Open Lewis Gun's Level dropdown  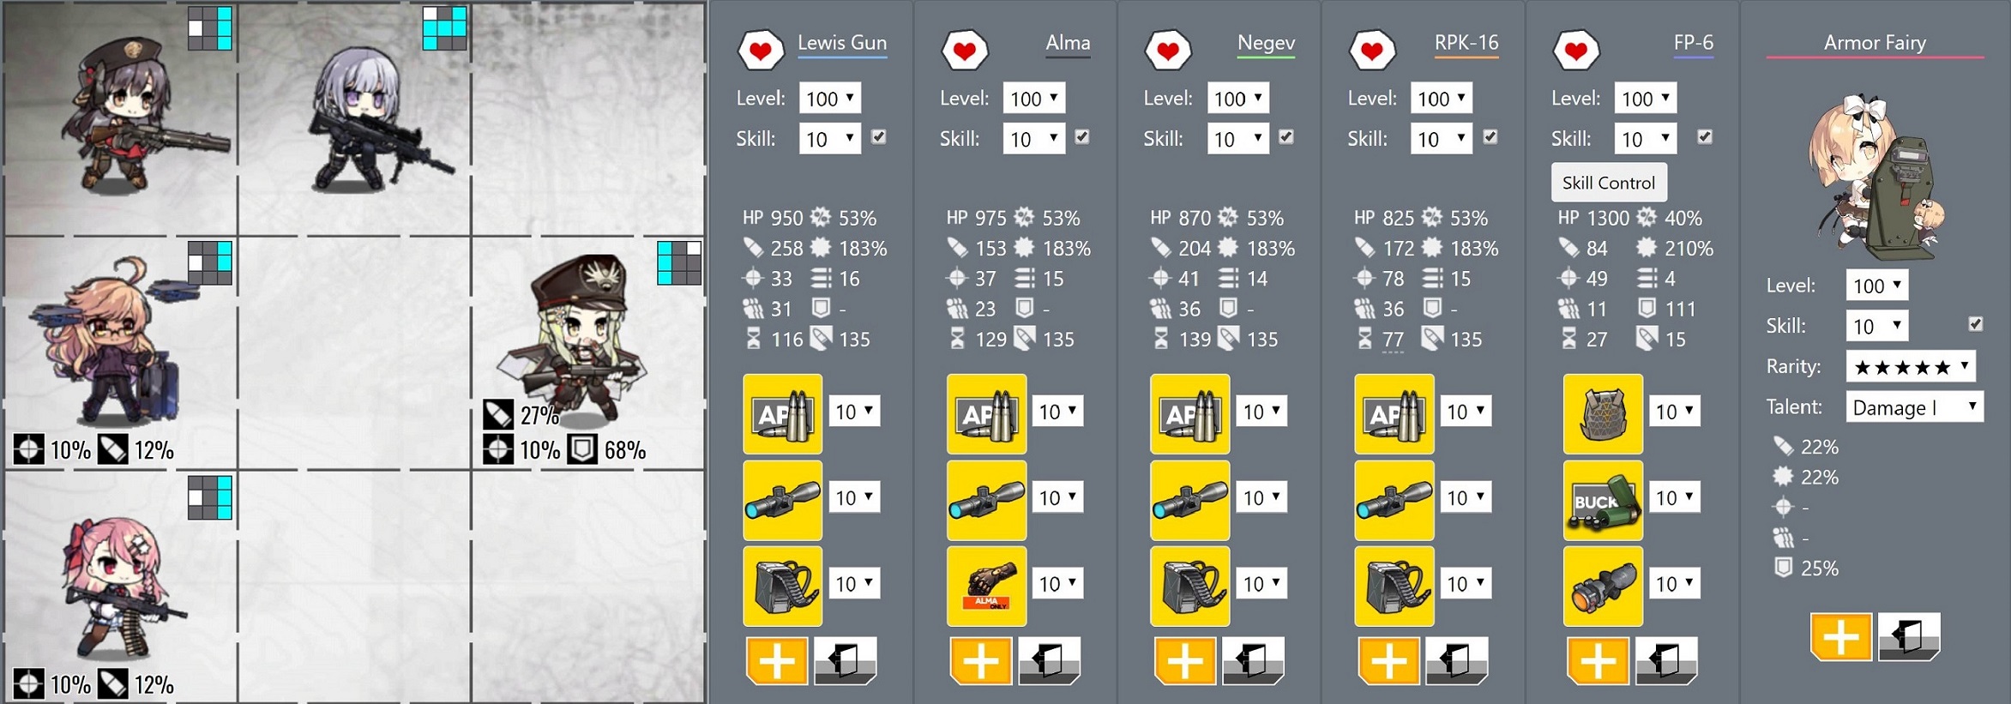tap(830, 98)
